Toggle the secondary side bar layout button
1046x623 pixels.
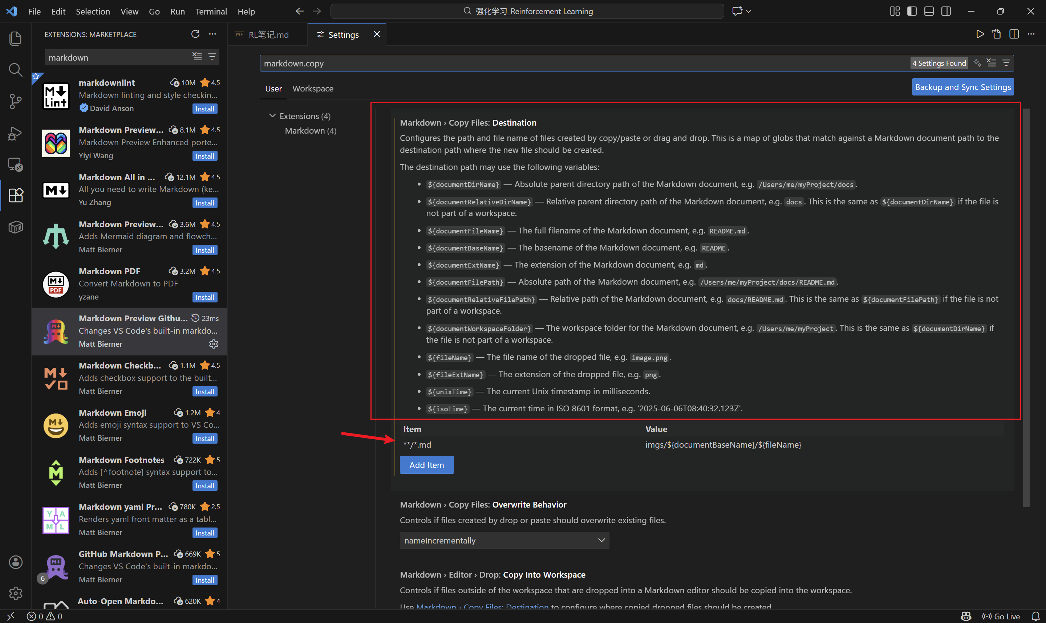click(946, 11)
